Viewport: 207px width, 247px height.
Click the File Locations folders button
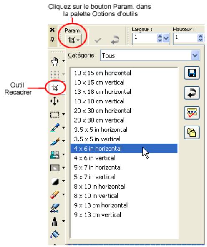192,133
